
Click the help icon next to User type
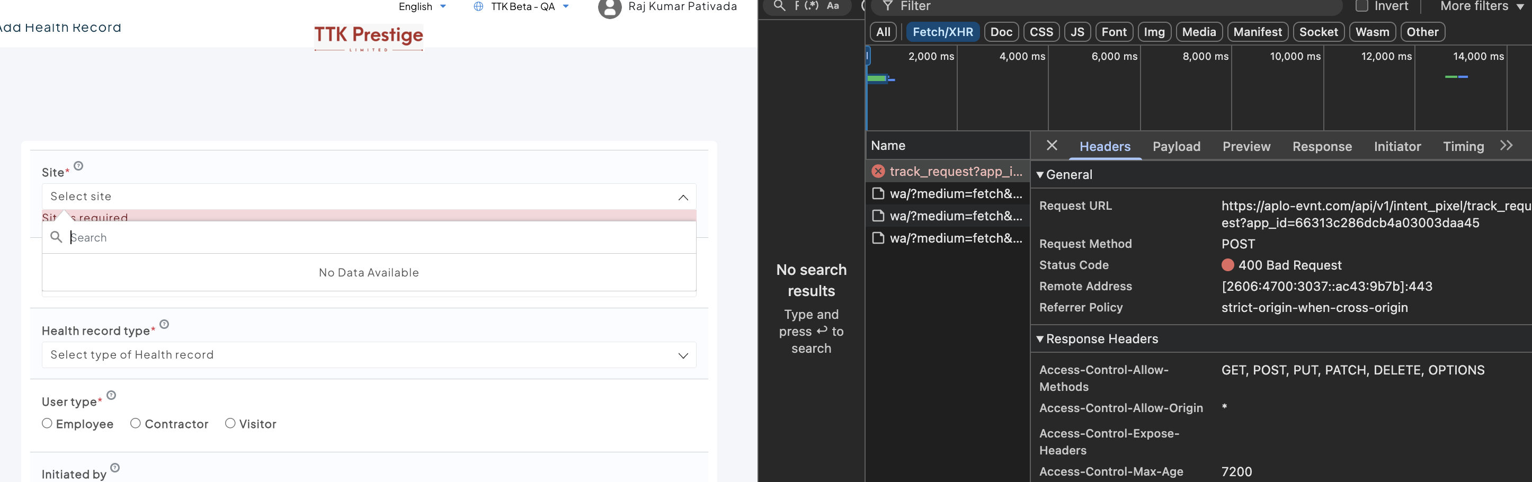coord(111,395)
